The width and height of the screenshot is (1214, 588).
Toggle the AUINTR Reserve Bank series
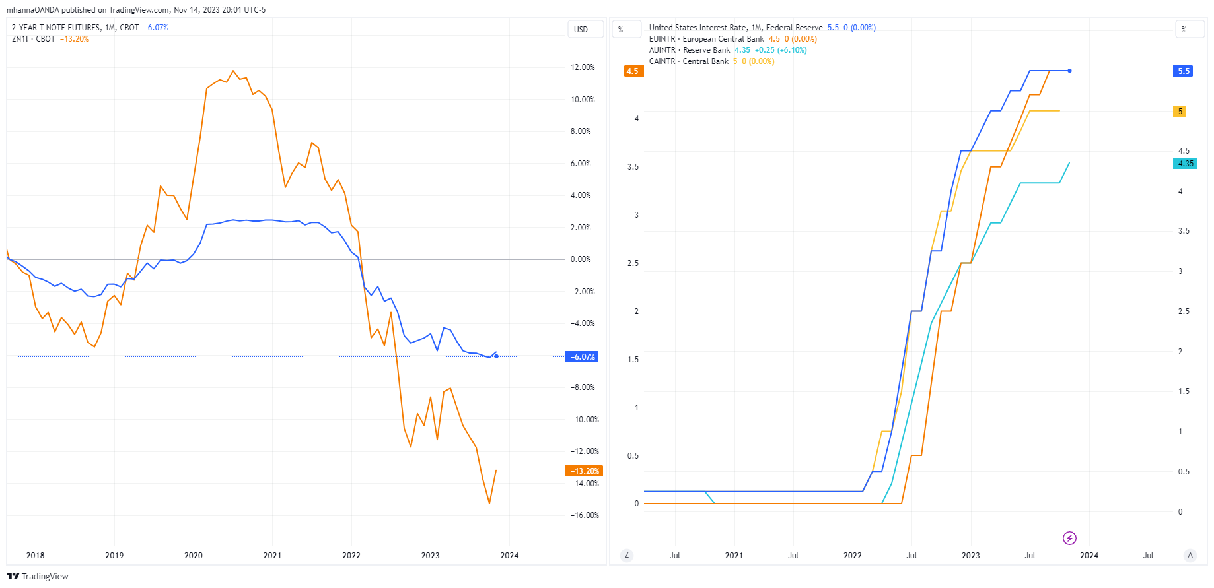click(x=690, y=49)
